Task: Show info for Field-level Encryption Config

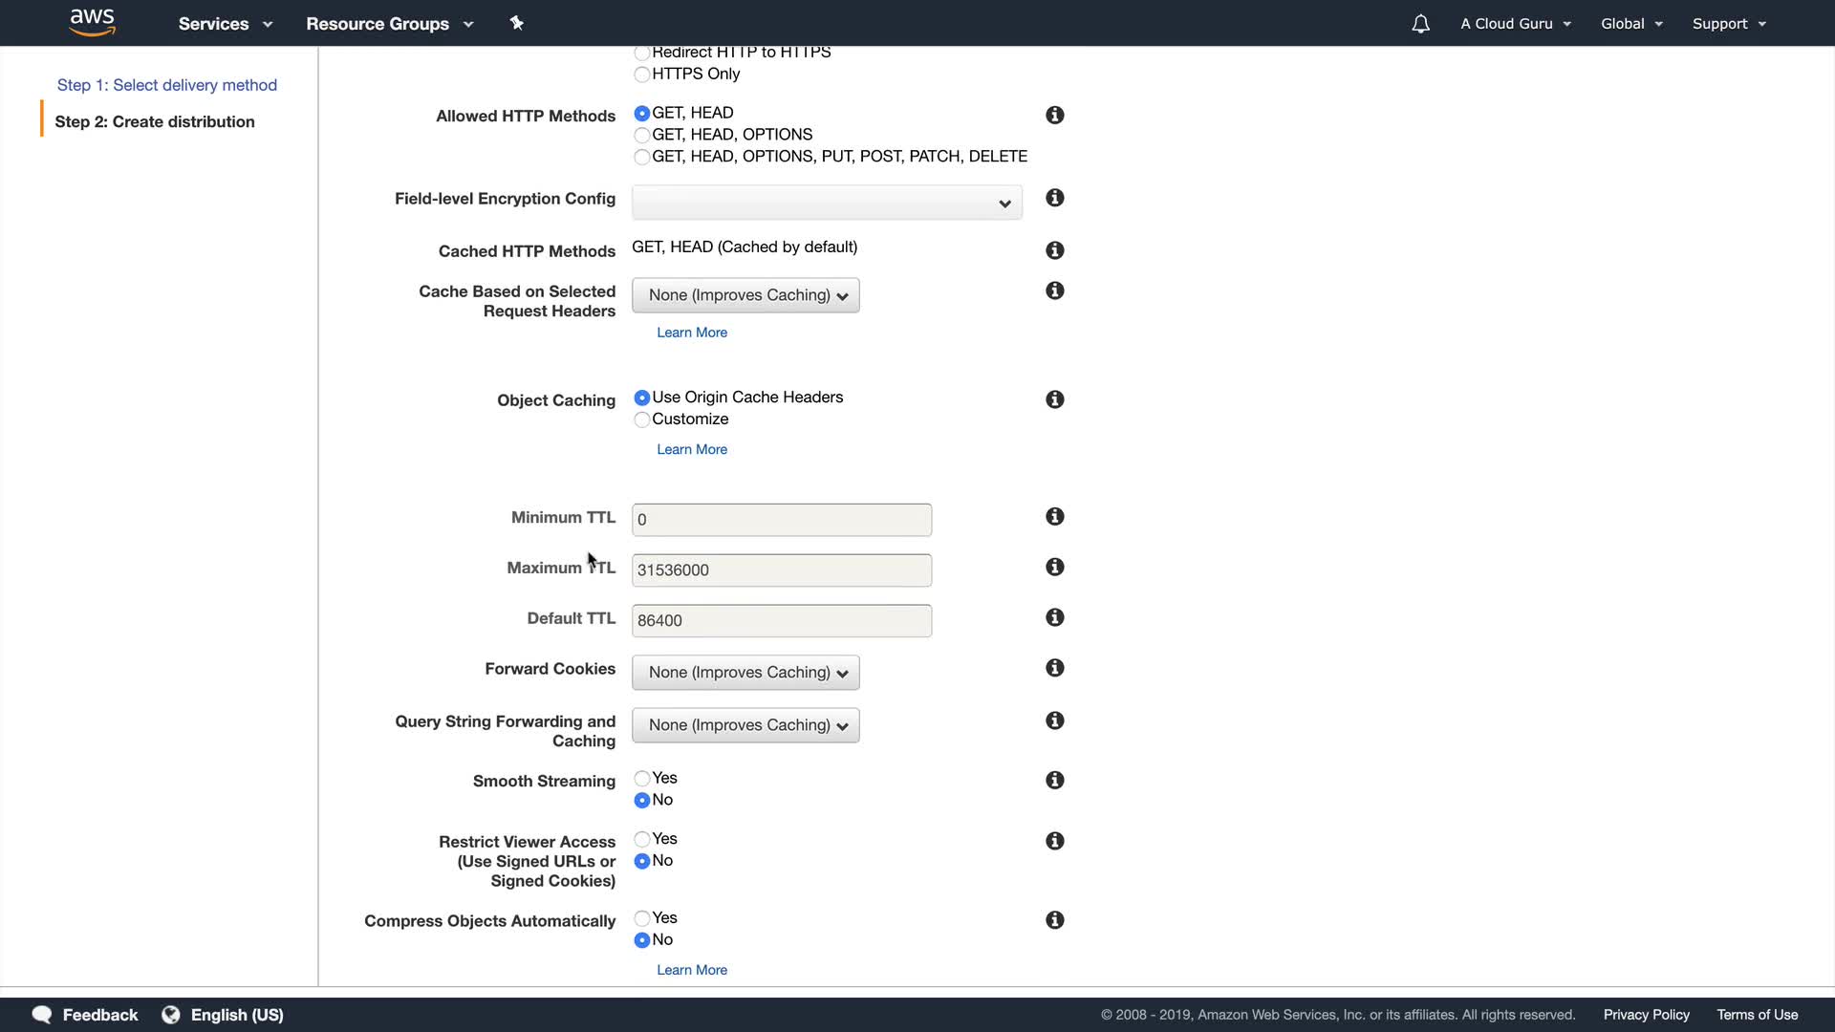Action: [1054, 198]
